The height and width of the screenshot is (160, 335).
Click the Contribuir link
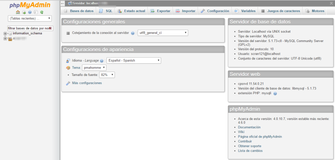[x=245, y=141]
